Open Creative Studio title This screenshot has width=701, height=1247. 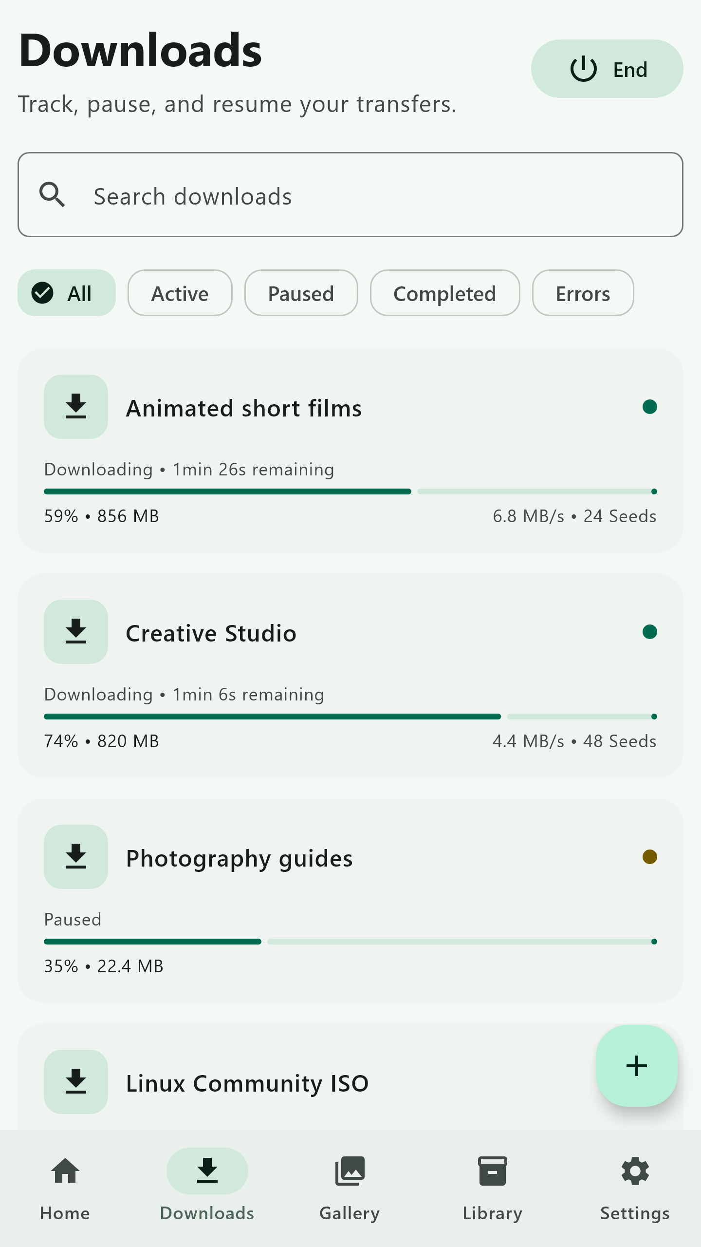(x=211, y=633)
